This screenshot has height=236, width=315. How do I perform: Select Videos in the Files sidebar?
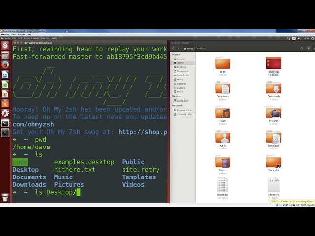click(183, 88)
